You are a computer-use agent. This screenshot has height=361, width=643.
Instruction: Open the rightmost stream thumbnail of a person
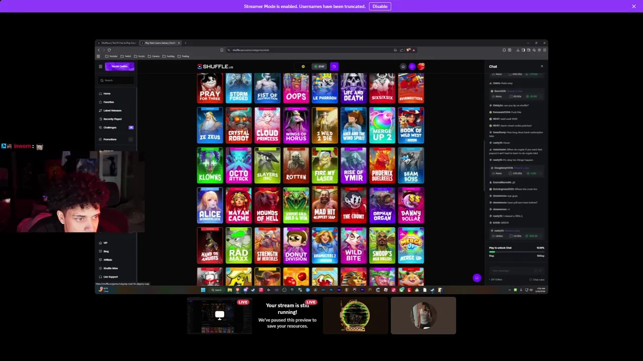point(423,315)
